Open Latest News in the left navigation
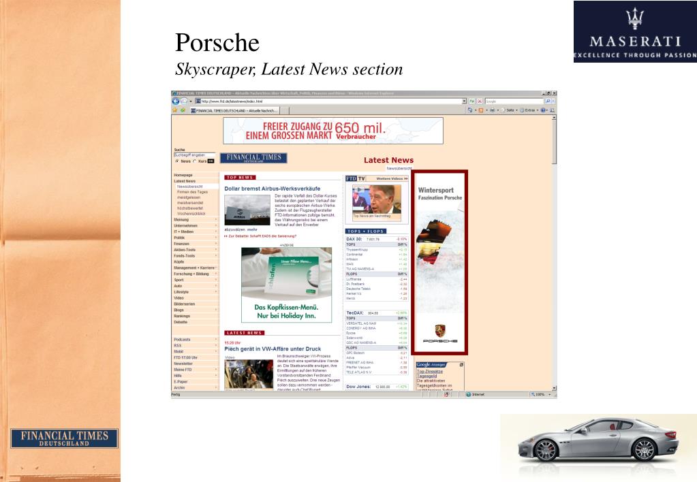Screen dimensions: 697x482 click(x=185, y=181)
